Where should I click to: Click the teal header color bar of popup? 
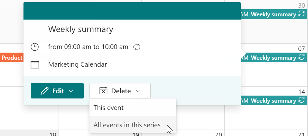(x=132, y=11)
